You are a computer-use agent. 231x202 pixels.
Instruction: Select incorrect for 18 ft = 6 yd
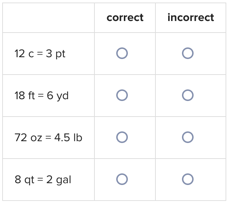(188, 95)
